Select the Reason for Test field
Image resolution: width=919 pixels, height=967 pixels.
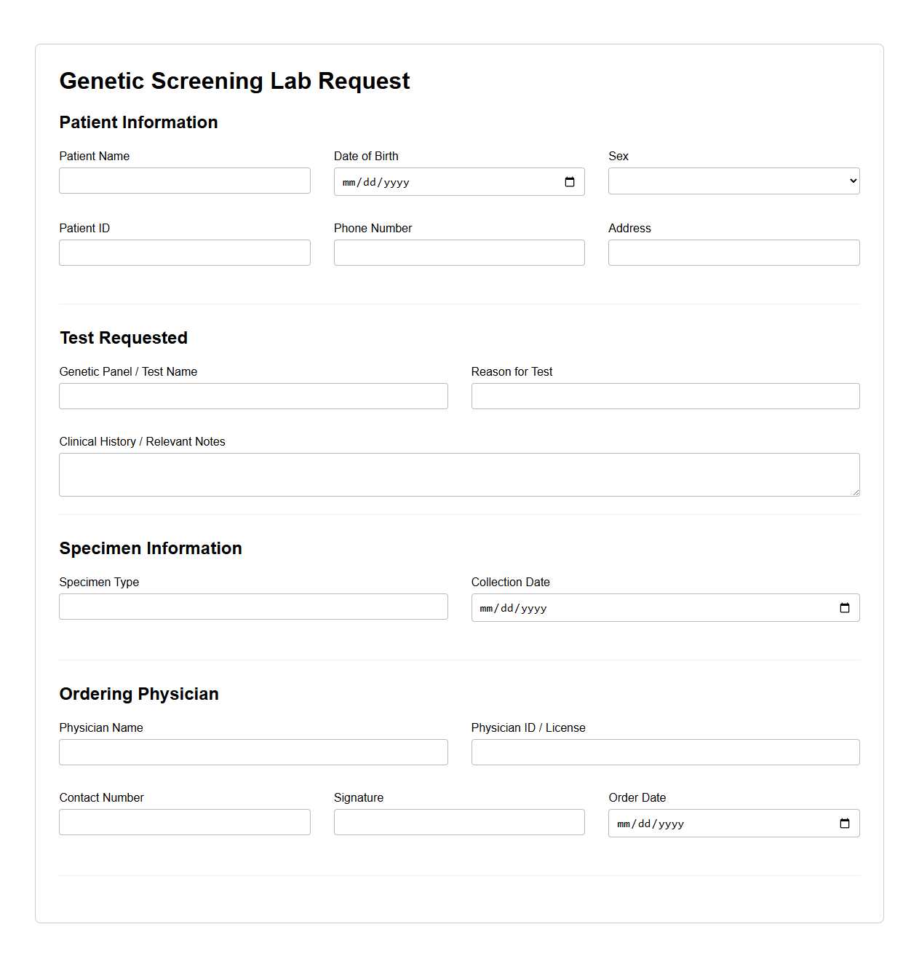tap(665, 396)
